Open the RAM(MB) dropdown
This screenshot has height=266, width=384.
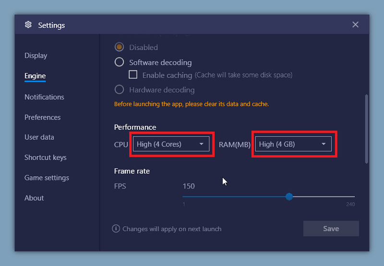293,144
